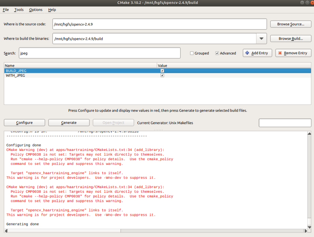Open the Help menu
314x237 pixels.
pyautogui.click(x=52, y=10)
